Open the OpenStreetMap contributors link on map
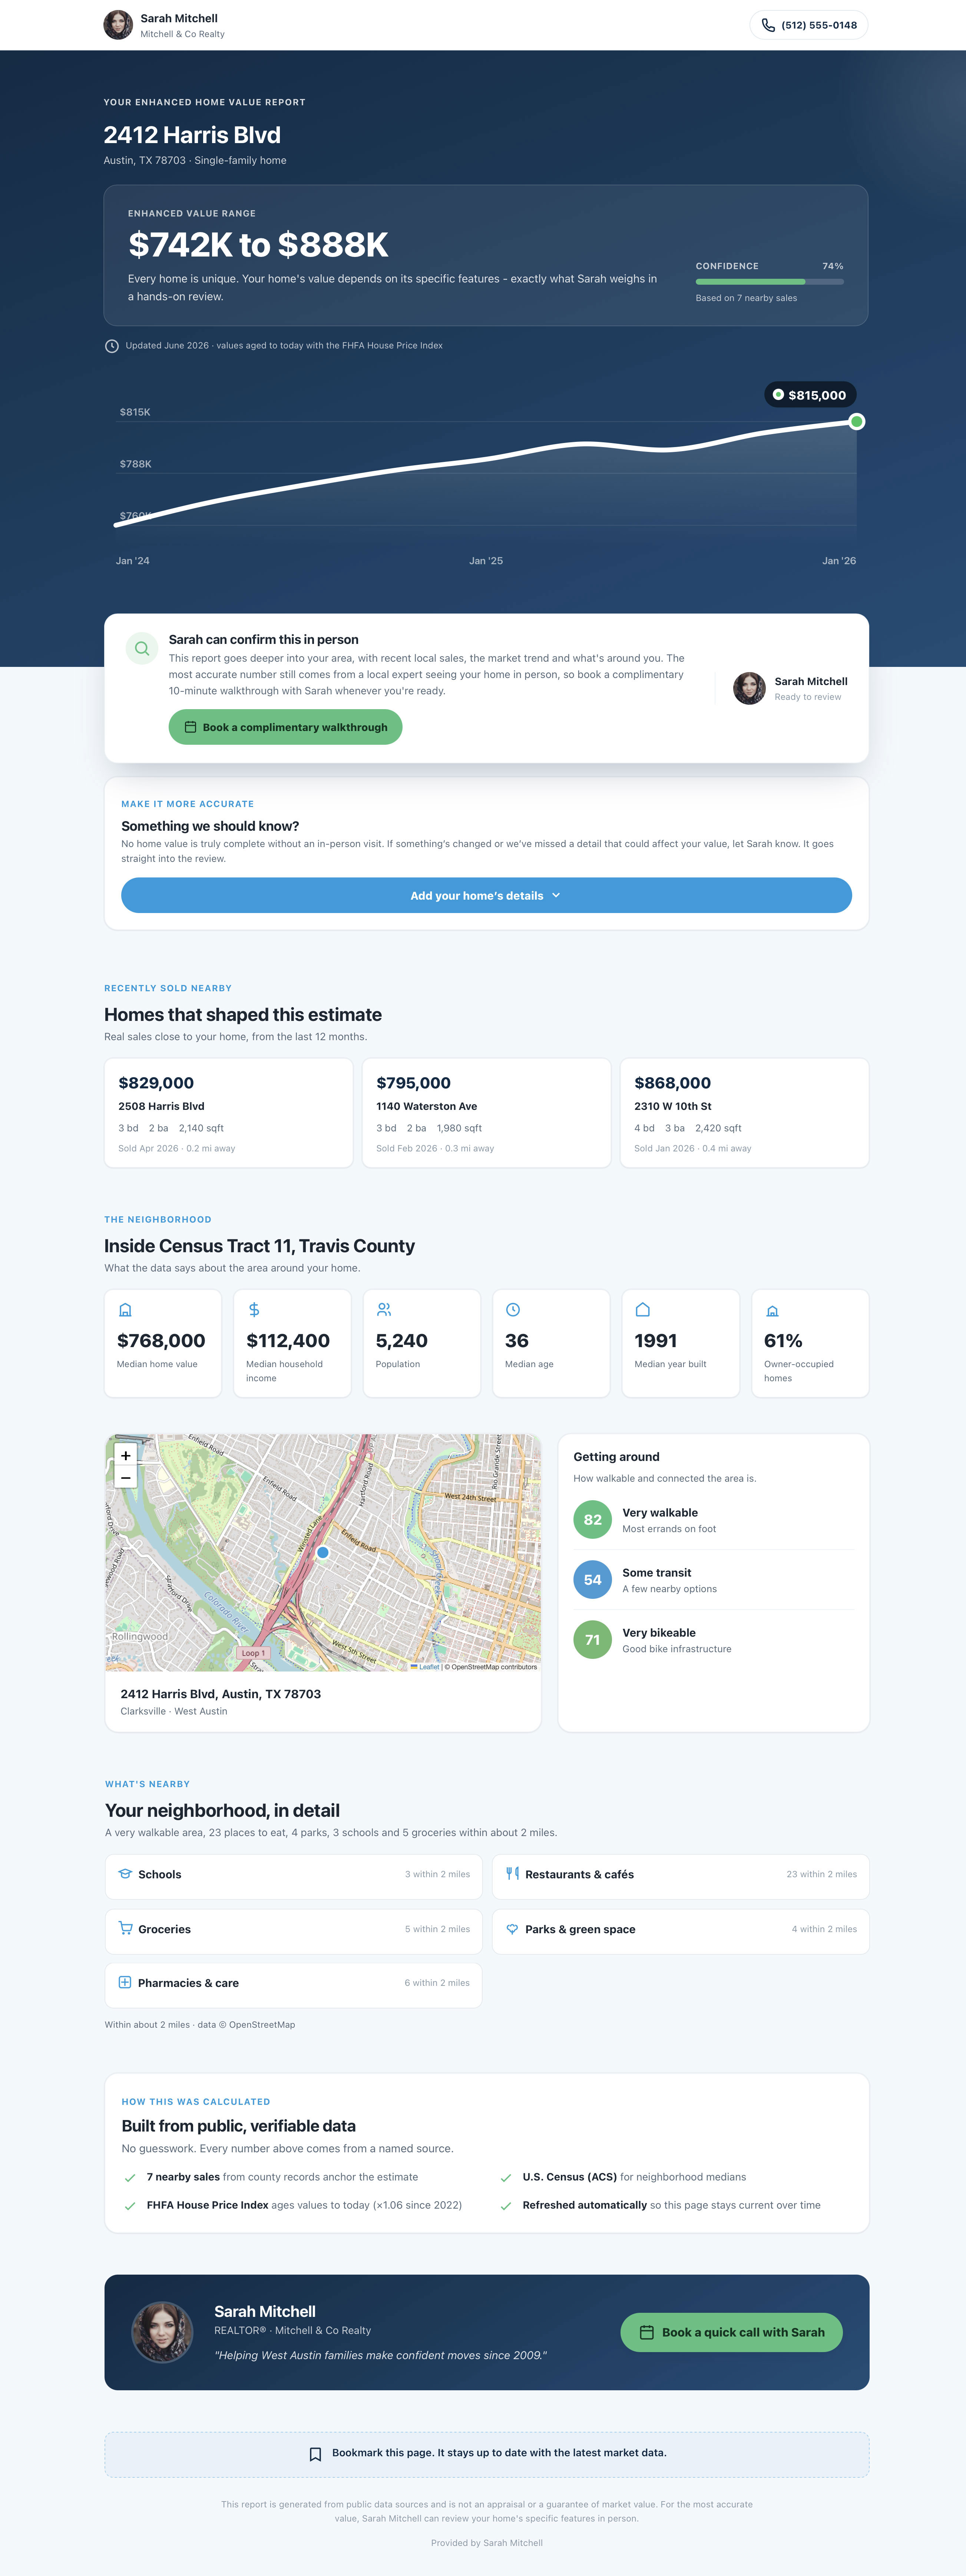Image resolution: width=966 pixels, height=2576 pixels. [x=494, y=1667]
